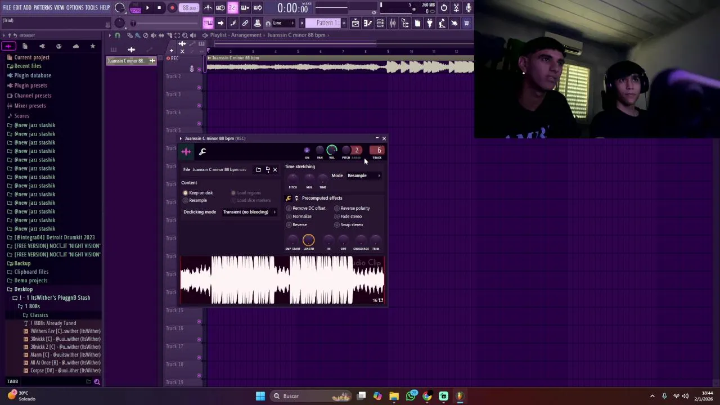Image resolution: width=720 pixels, height=405 pixels.
Task: Open the TOOLS menu
Action: (x=92, y=7)
